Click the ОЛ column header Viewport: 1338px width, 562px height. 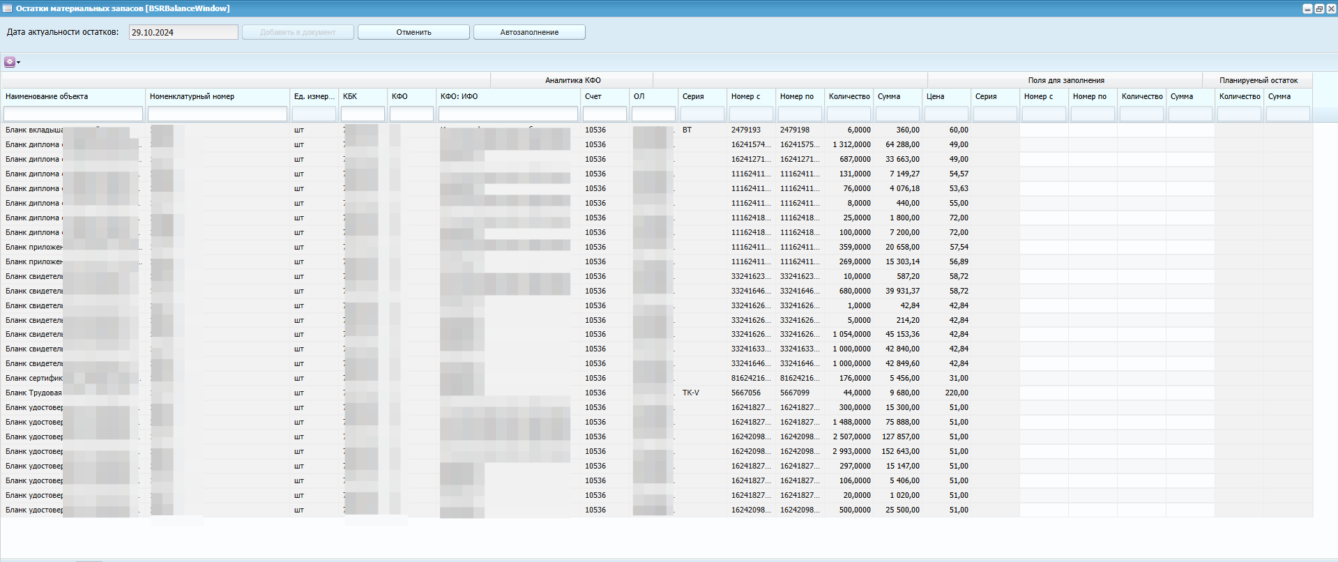[653, 96]
